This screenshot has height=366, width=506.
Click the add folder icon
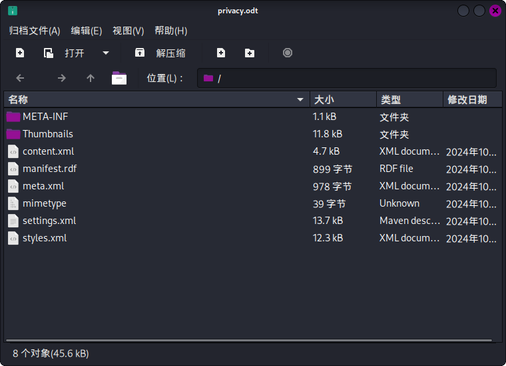[250, 53]
